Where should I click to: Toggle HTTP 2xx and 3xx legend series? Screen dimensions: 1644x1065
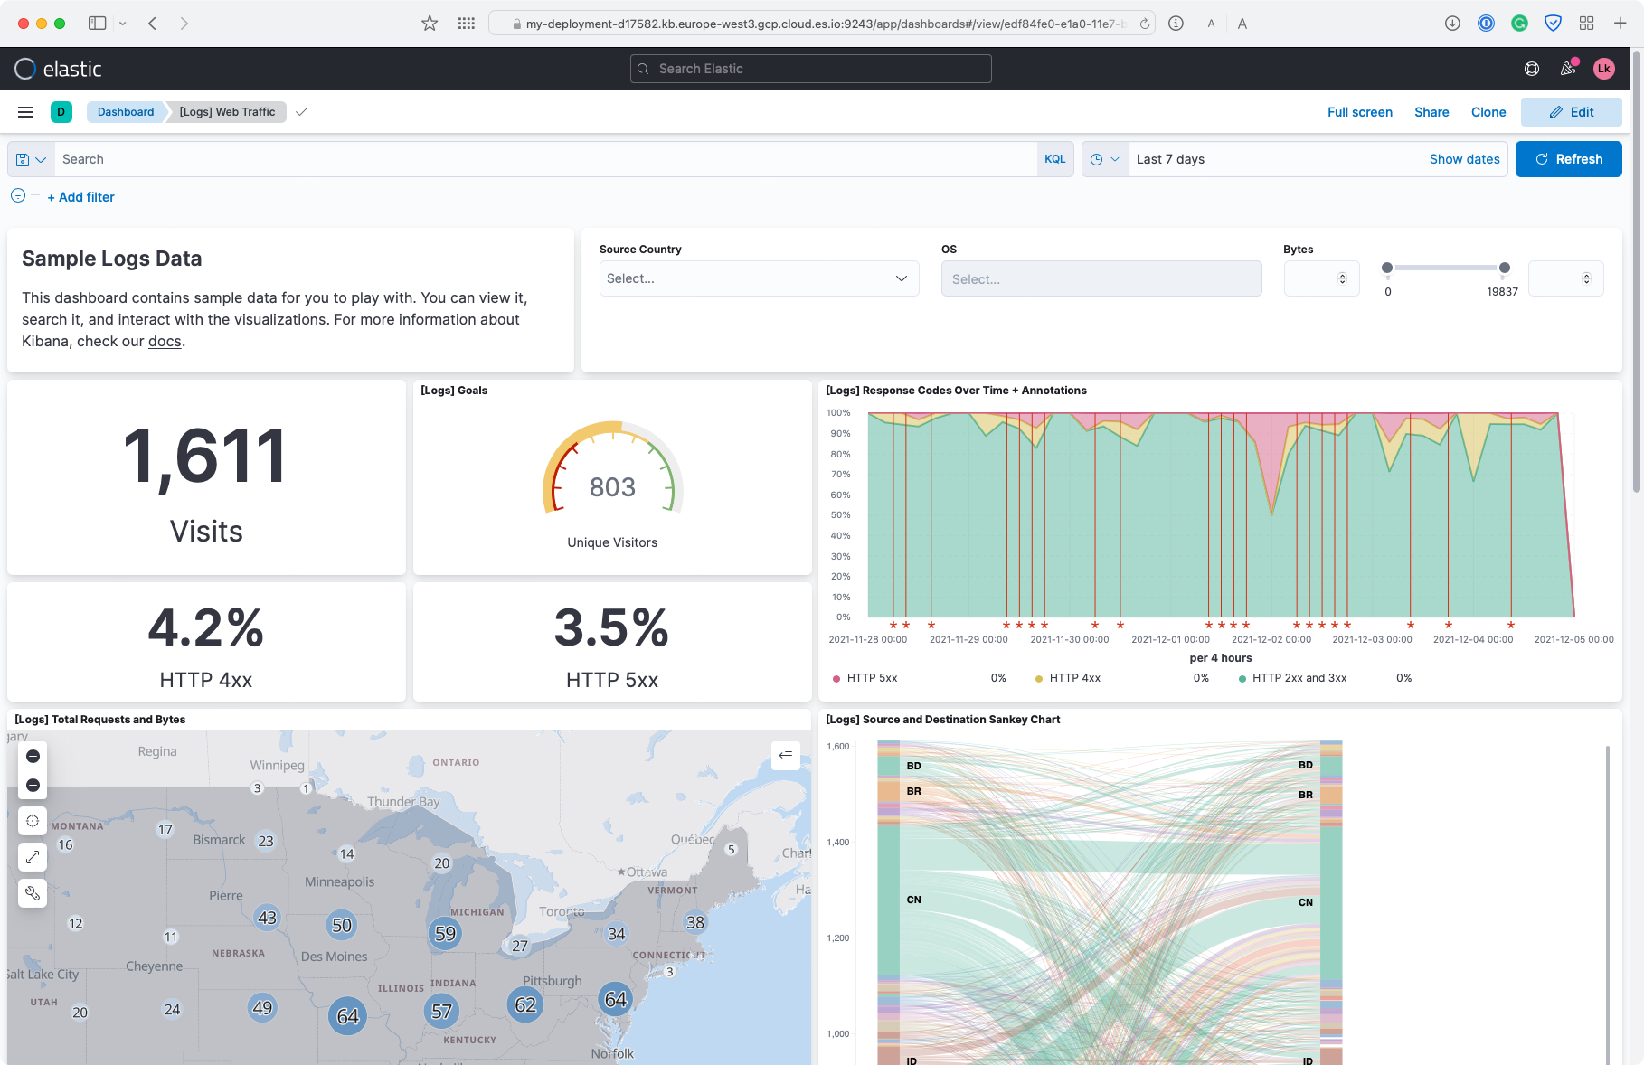(x=1298, y=678)
